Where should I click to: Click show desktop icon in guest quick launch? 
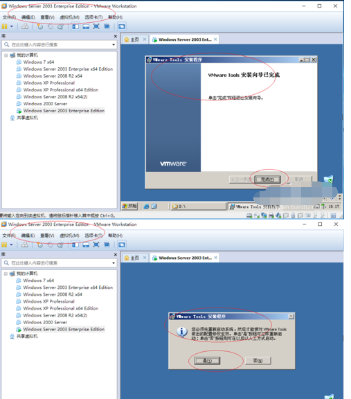pyautogui.click(x=154, y=206)
